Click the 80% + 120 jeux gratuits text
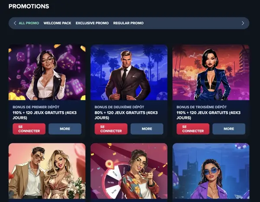The width and height of the screenshot is (260, 202). click(126, 115)
